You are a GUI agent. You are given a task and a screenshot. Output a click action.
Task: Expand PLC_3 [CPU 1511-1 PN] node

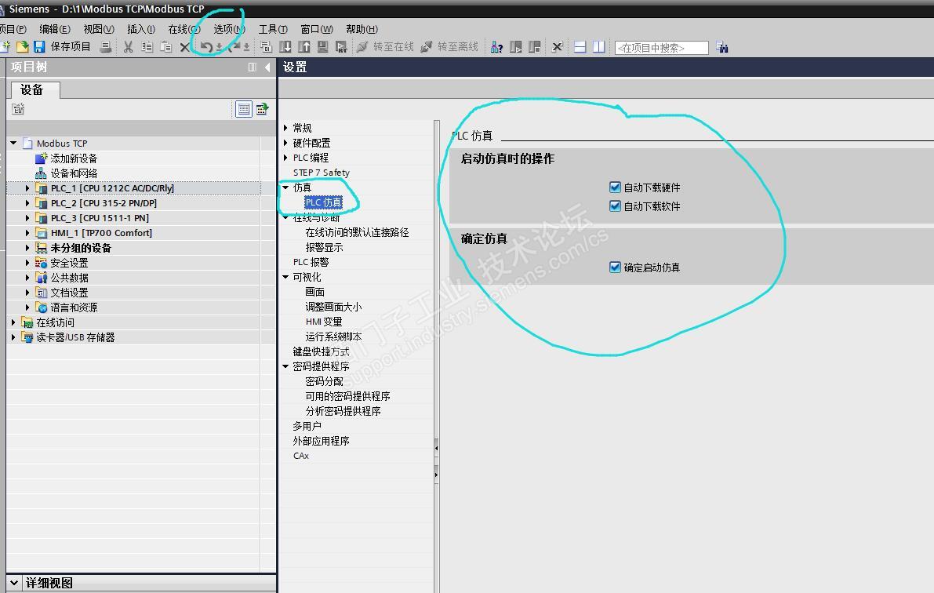tap(27, 217)
